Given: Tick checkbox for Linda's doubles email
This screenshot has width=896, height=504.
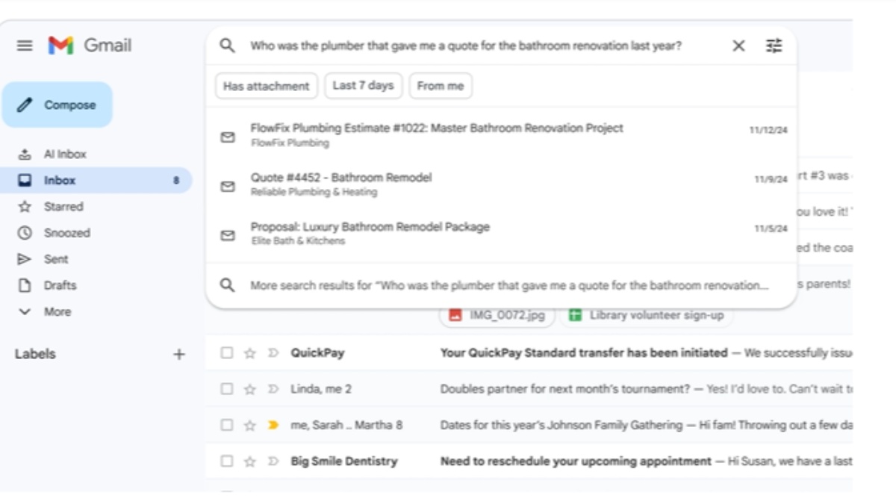Looking at the screenshot, I should point(227,389).
